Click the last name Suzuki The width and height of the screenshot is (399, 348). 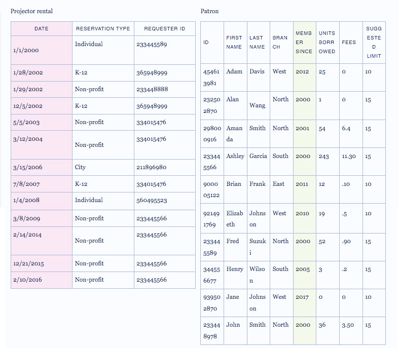tap(258, 247)
